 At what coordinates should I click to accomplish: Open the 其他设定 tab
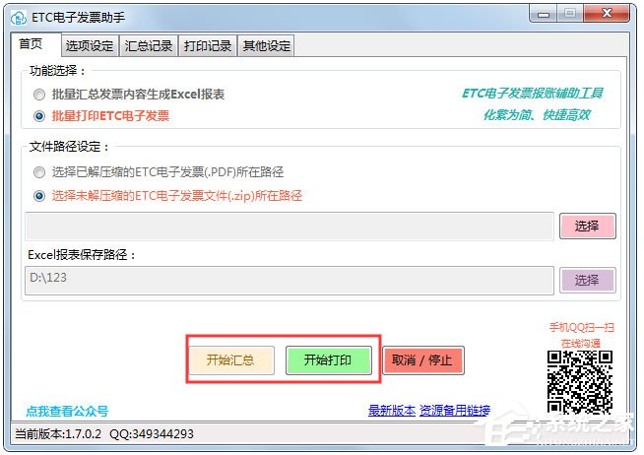(x=267, y=45)
